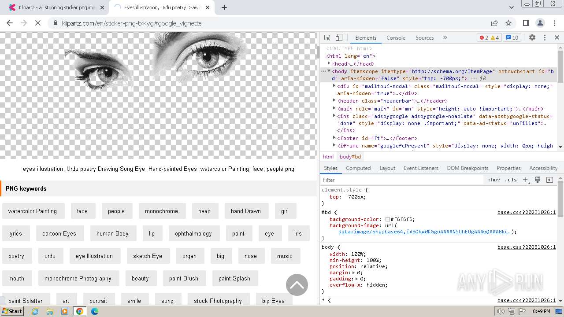Open the base64 background-image data link
The image size is (564, 317).
pyautogui.click(x=424, y=232)
